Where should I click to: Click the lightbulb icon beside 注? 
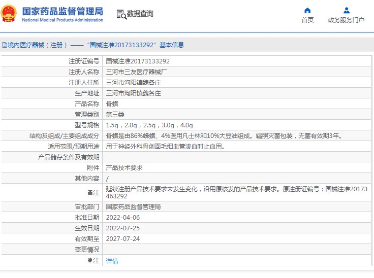[90, 261]
